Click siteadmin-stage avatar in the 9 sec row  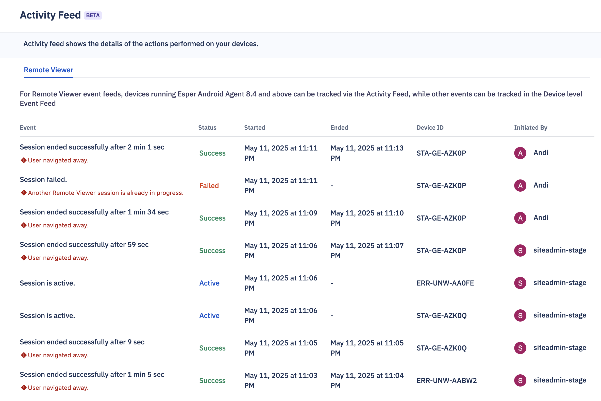520,348
